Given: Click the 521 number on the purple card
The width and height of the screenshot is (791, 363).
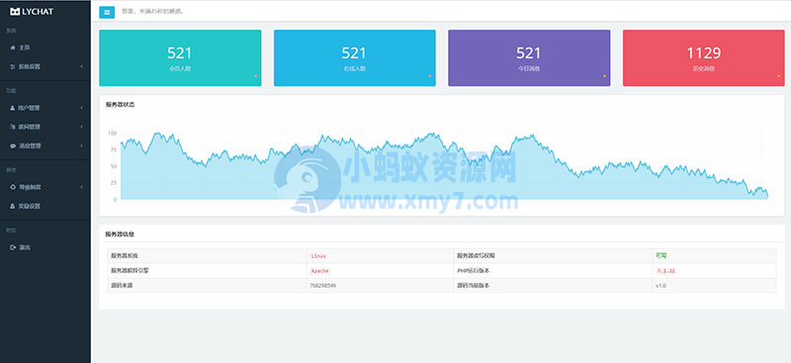Looking at the screenshot, I should (x=529, y=53).
